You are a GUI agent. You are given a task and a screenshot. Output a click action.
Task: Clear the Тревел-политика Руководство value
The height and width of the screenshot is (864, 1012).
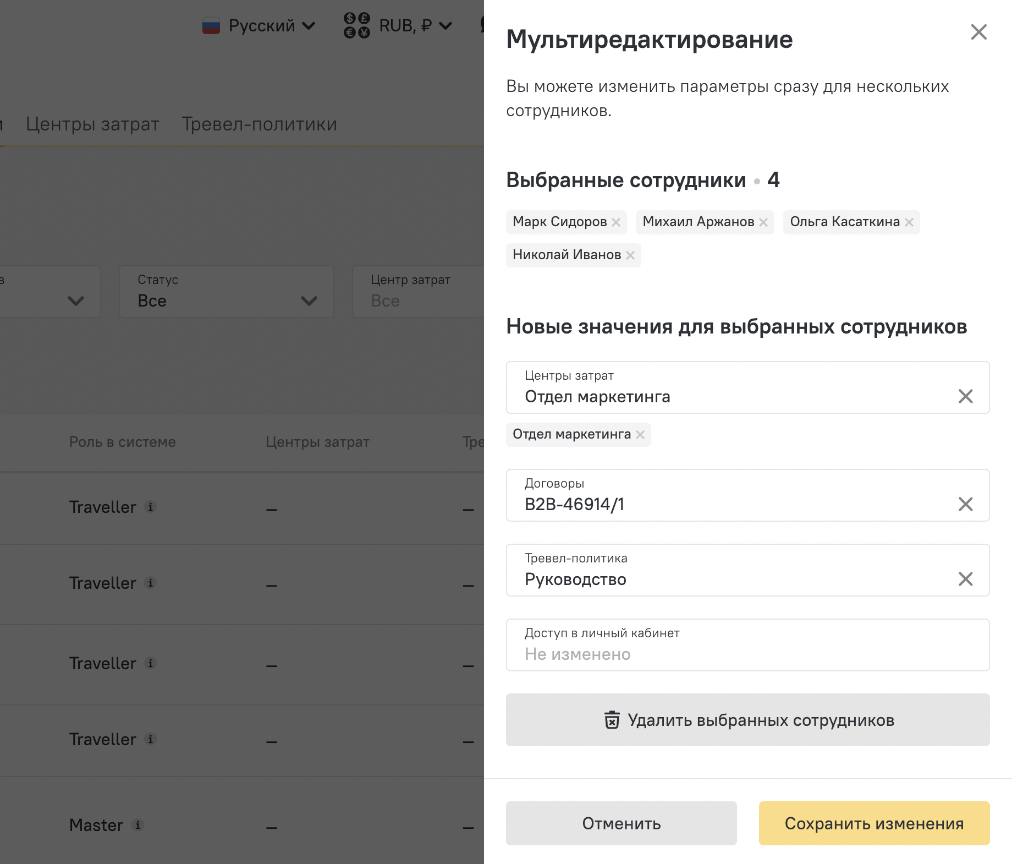pyautogui.click(x=965, y=579)
